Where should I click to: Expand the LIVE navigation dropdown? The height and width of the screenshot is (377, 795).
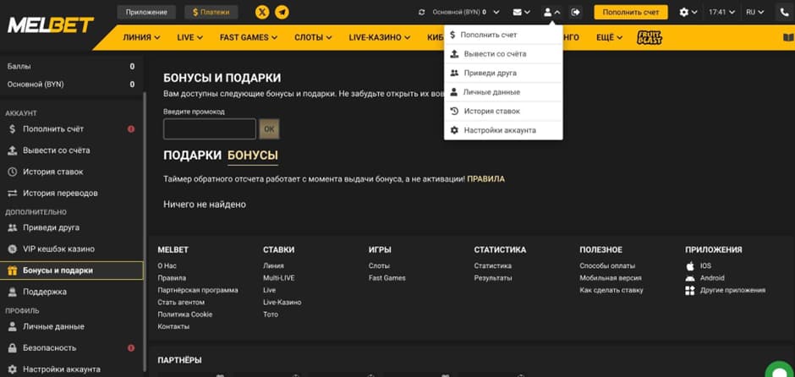[x=190, y=37]
